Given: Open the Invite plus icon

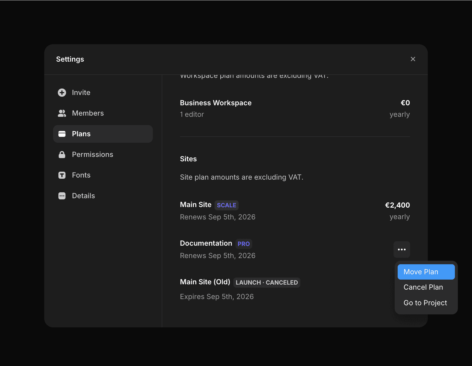Looking at the screenshot, I should pyautogui.click(x=62, y=92).
